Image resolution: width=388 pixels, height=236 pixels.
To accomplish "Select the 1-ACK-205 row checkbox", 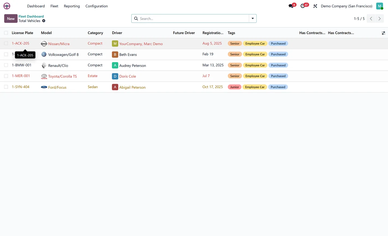I will click(6, 43).
